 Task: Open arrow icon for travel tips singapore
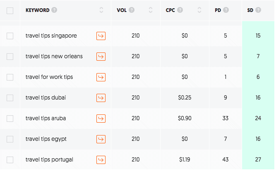[101, 36]
